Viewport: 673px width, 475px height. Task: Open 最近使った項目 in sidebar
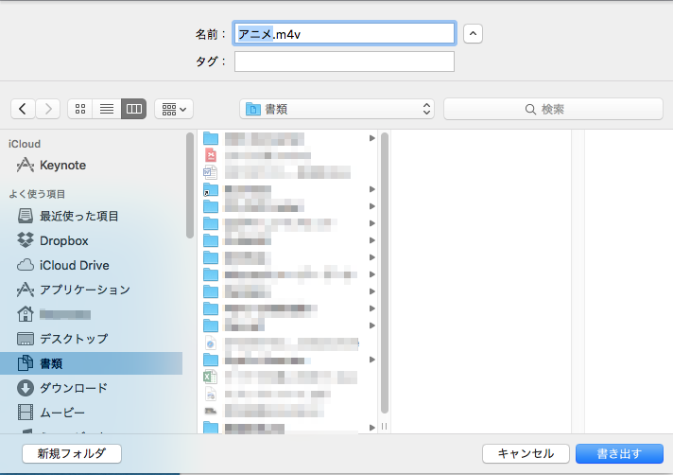78,216
